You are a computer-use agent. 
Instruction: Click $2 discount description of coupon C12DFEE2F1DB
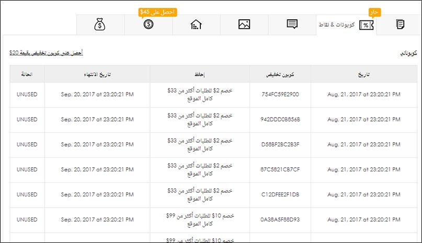tap(200, 194)
